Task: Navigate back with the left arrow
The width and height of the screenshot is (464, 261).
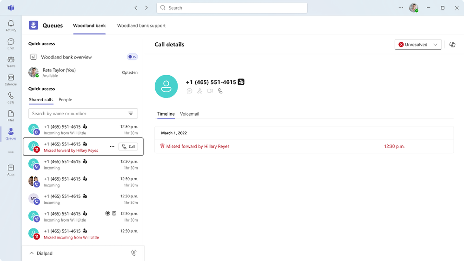Action: 136,8
